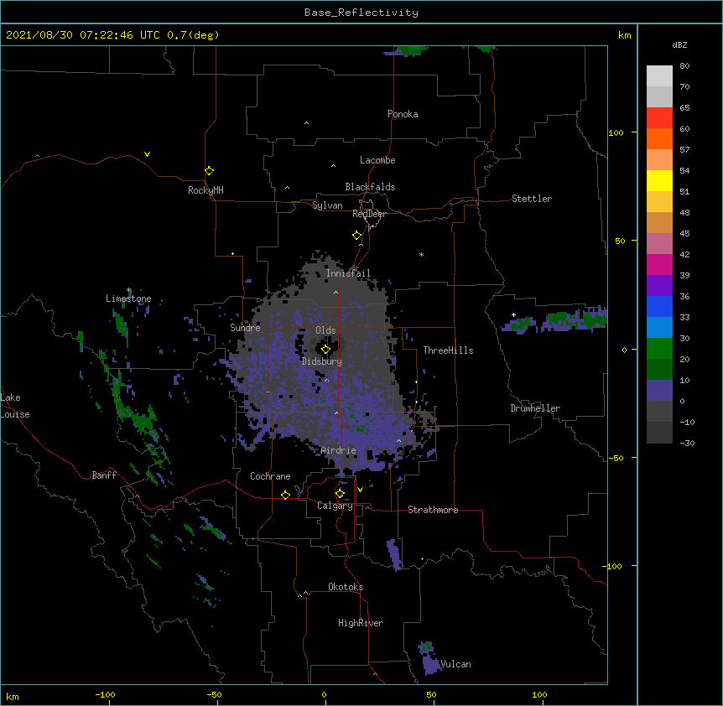
Task: Click the Calgary label
Action: click(x=335, y=506)
